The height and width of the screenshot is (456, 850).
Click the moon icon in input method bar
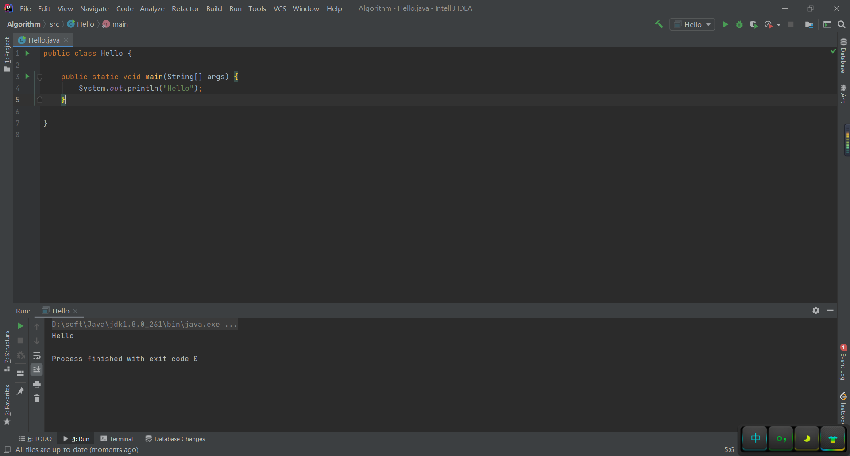pos(807,438)
